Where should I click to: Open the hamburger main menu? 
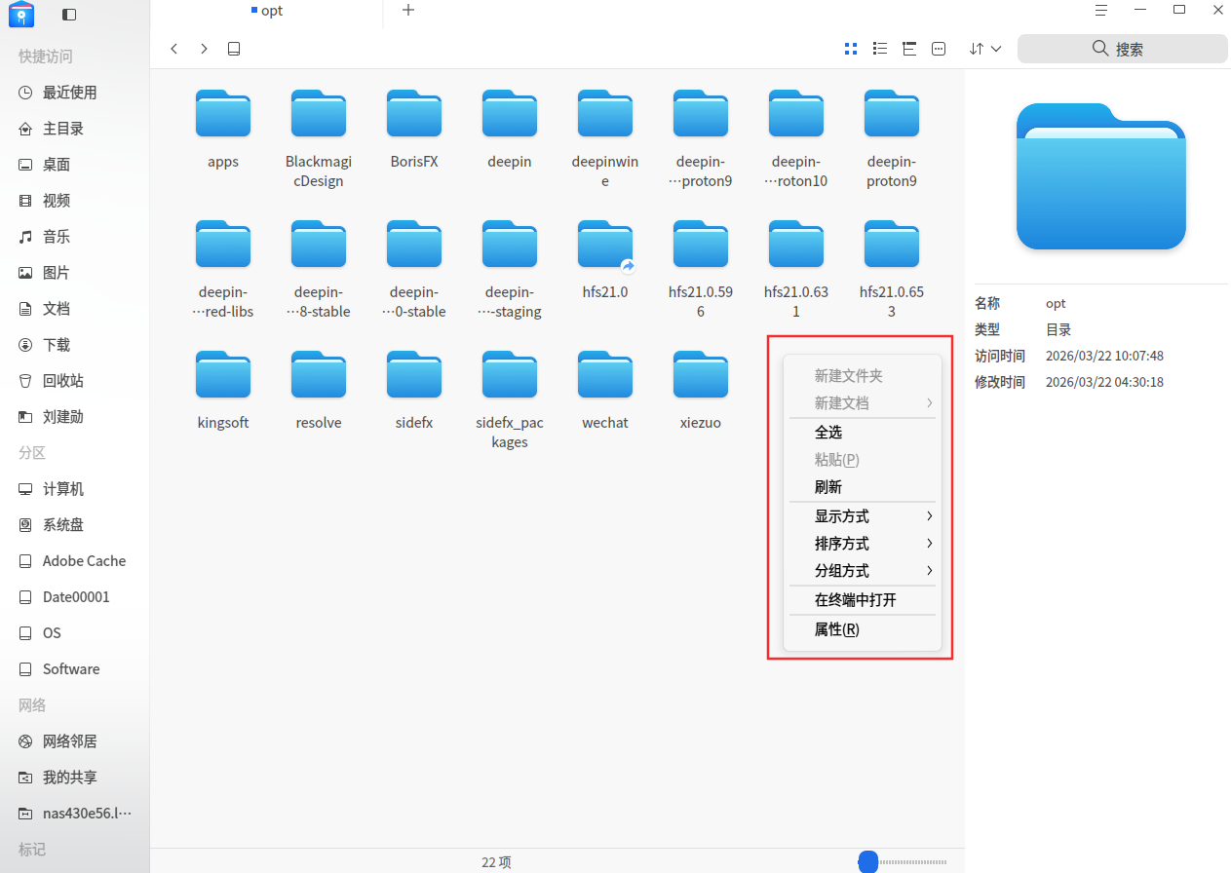[x=1101, y=11]
